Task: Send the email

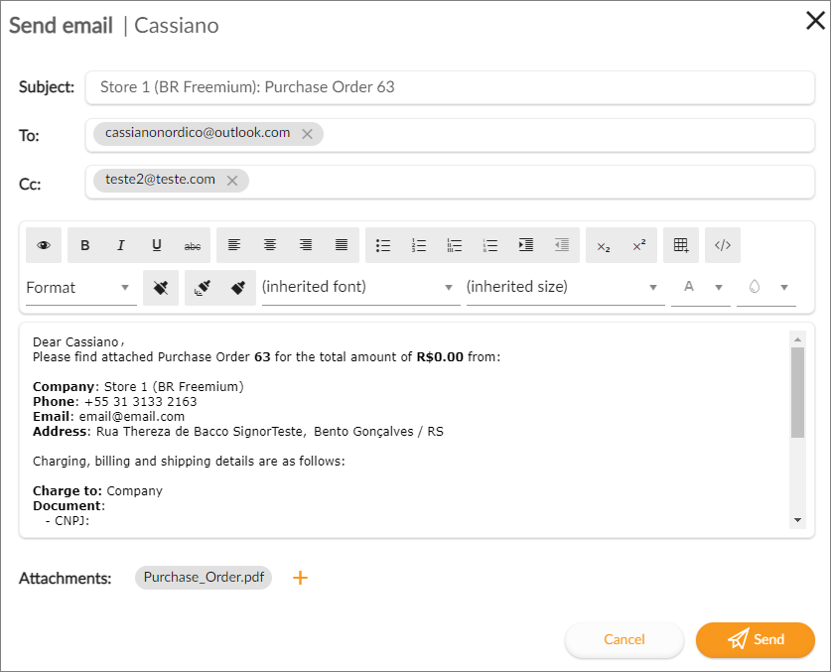Action: [x=756, y=639]
